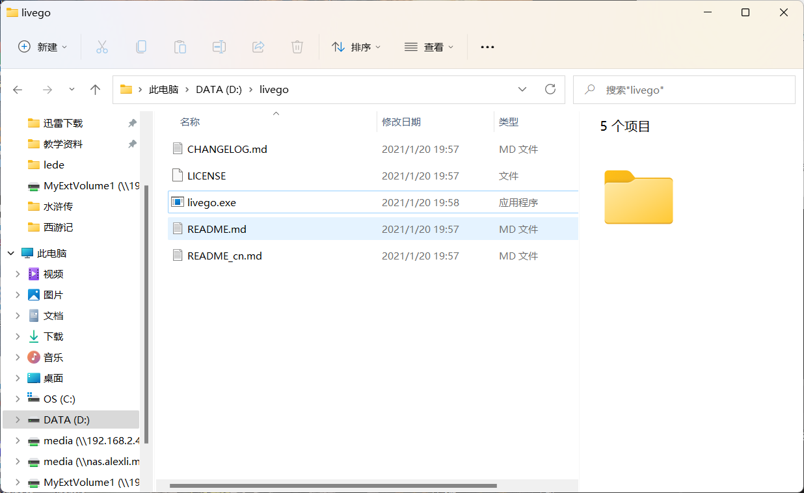Open the 排序 (Sort) dropdown
804x493 pixels.
(x=356, y=47)
